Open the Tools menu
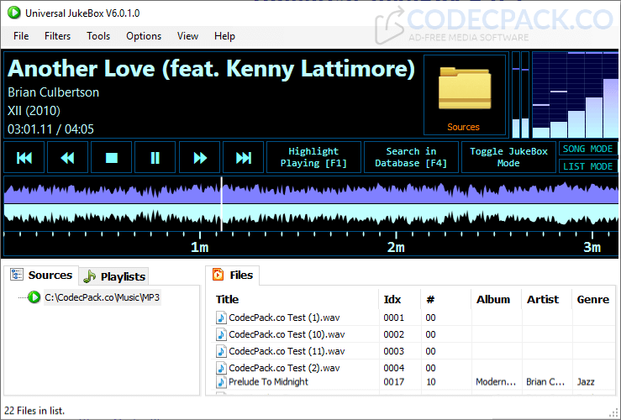This screenshot has width=621, height=420. pos(98,36)
